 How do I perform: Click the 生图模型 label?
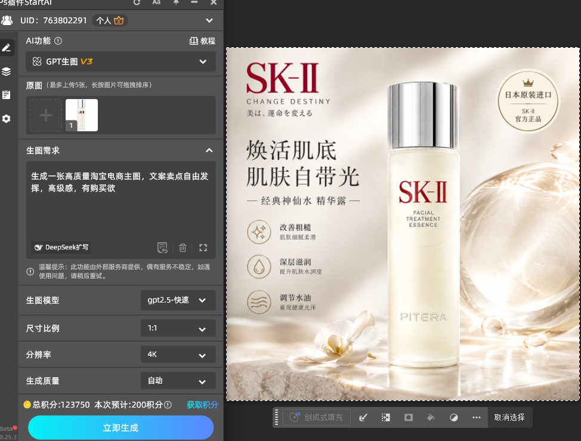click(x=42, y=300)
